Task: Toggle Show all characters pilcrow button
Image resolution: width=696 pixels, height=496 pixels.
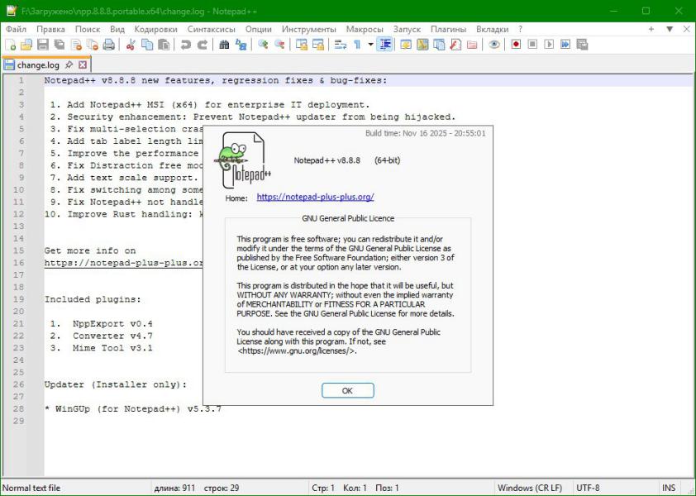Action: tap(357, 45)
